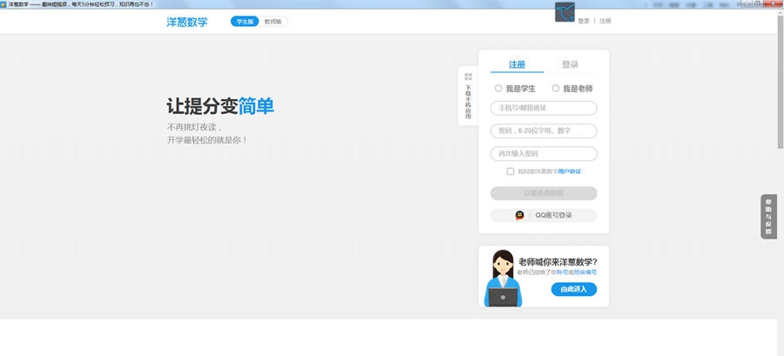
Task: Click the 洋葱数学 logo in header
Action: tap(187, 22)
